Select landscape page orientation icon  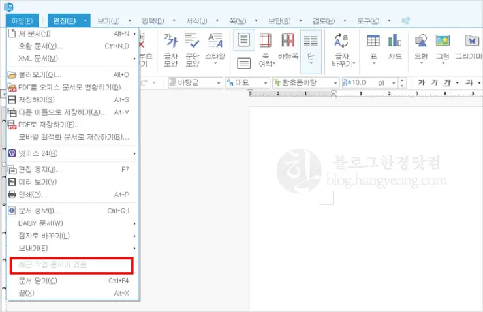243,63
